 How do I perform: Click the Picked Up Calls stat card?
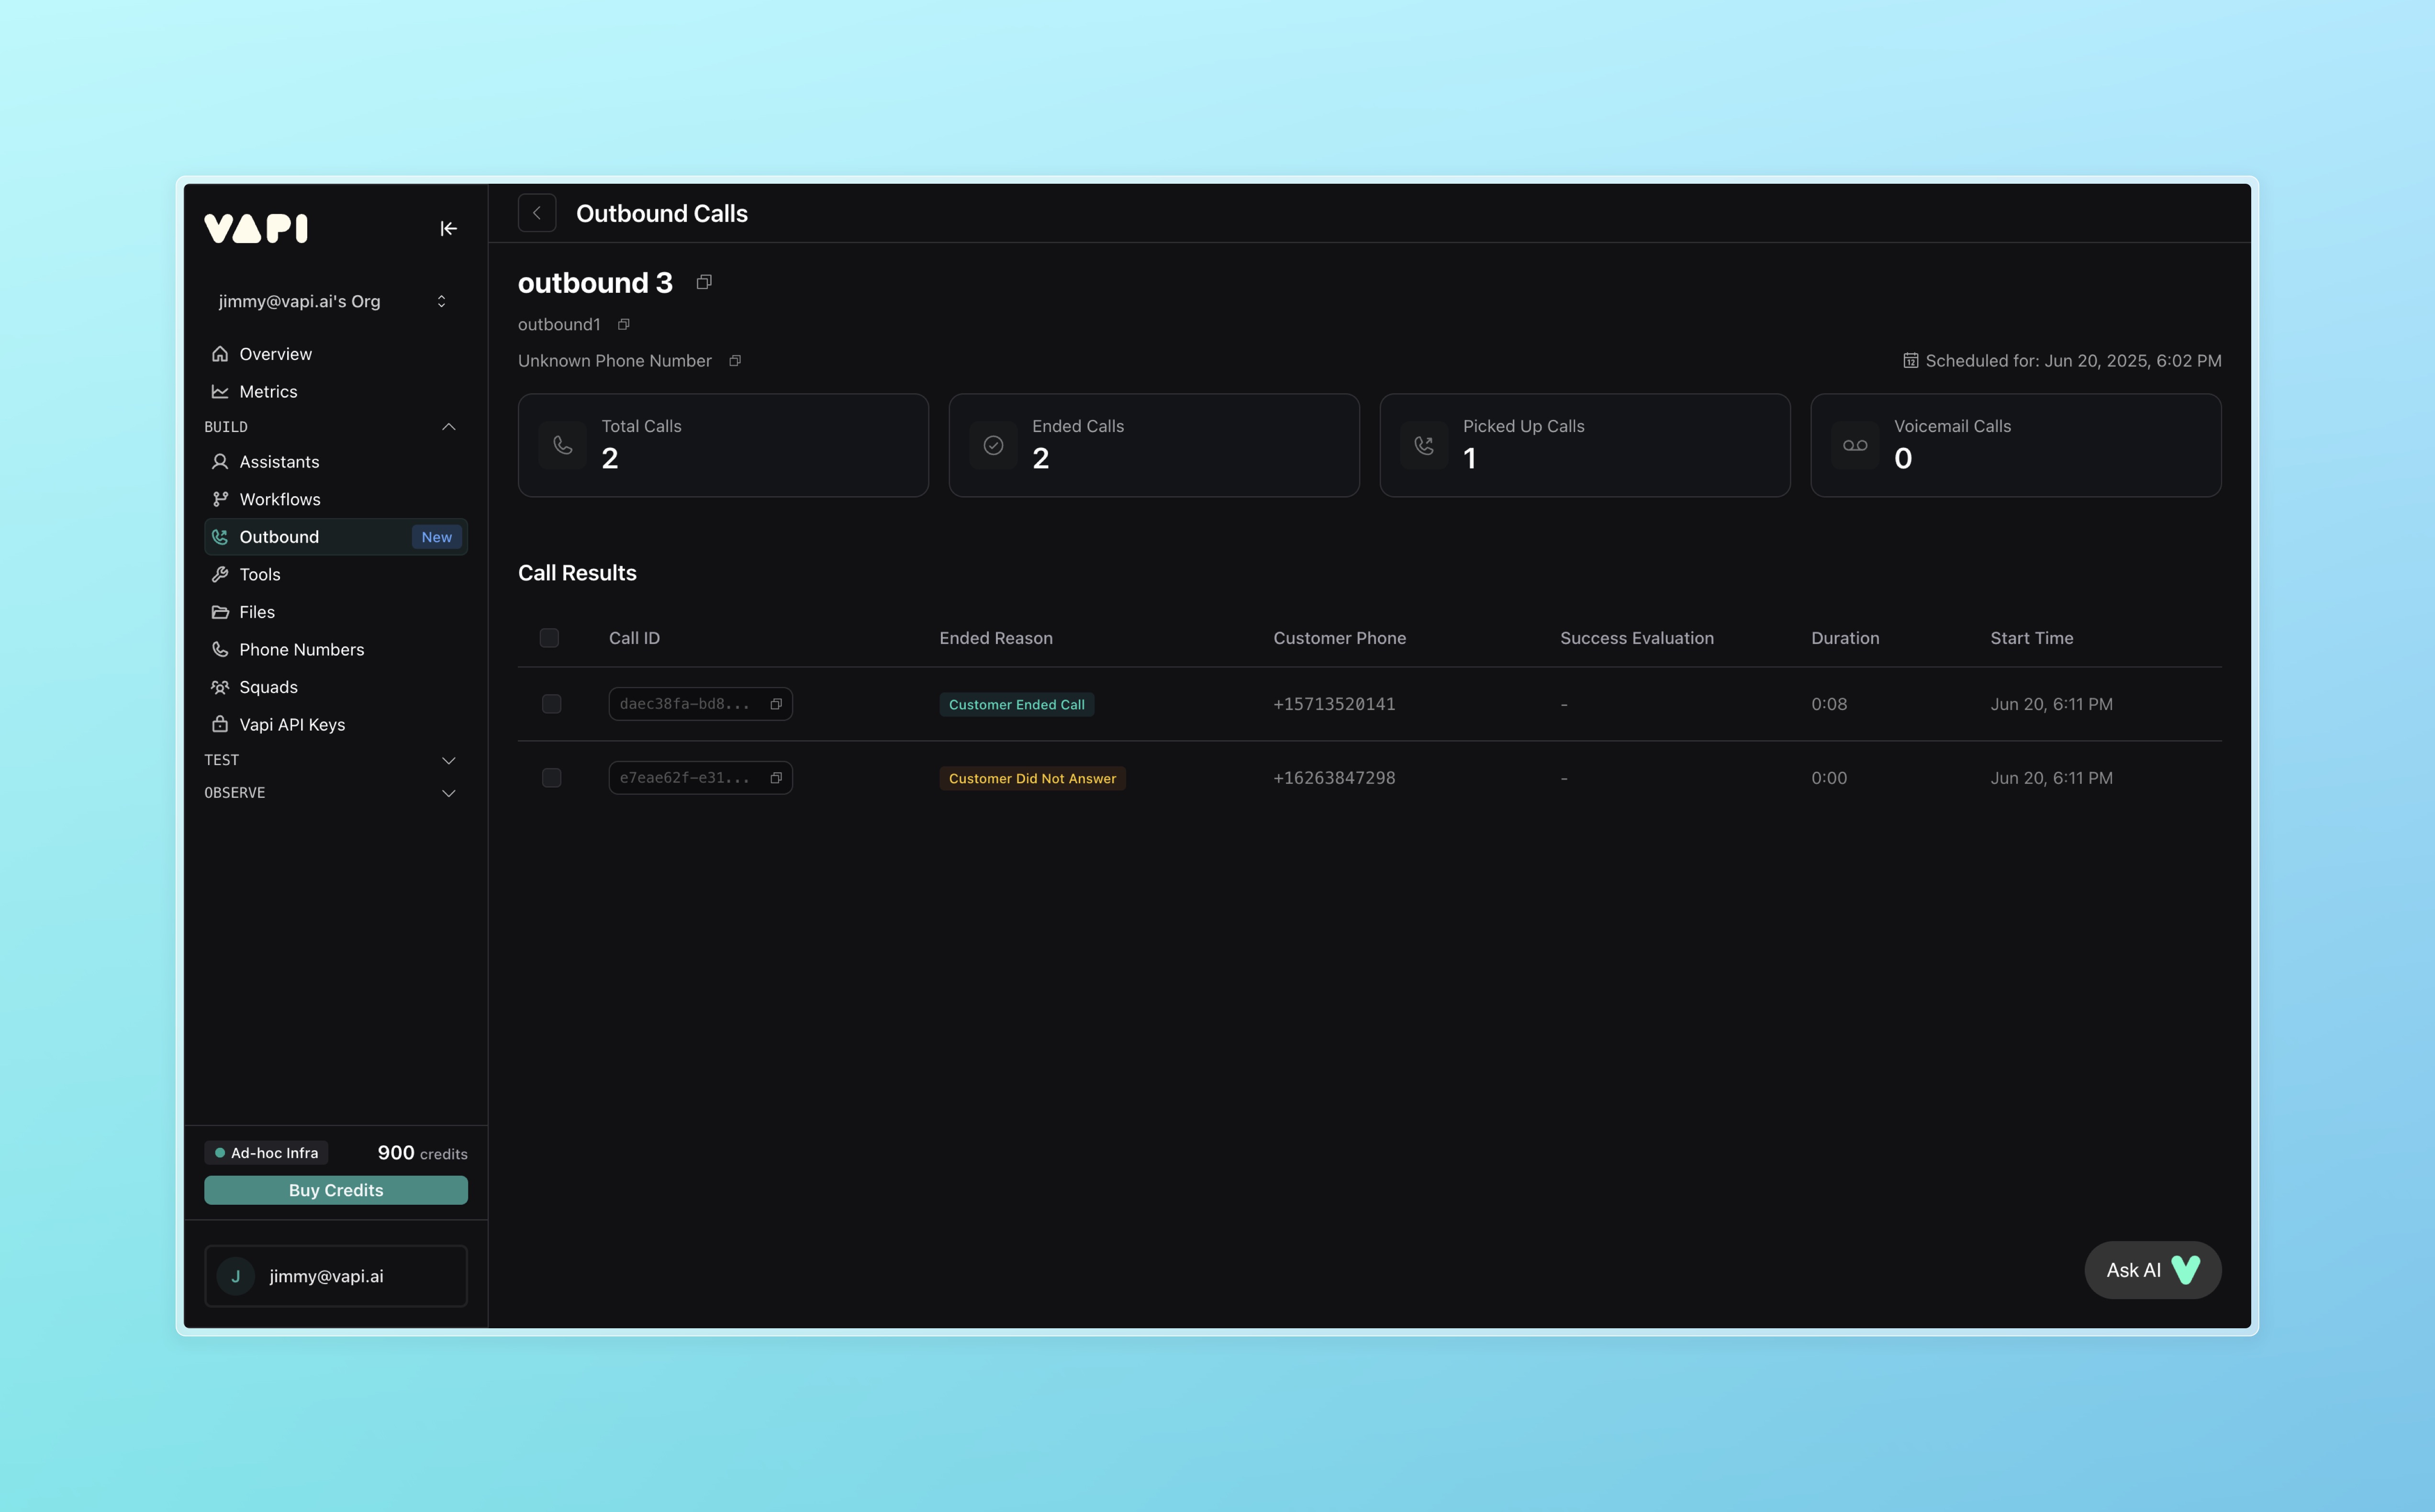pyautogui.click(x=1584, y=445)
